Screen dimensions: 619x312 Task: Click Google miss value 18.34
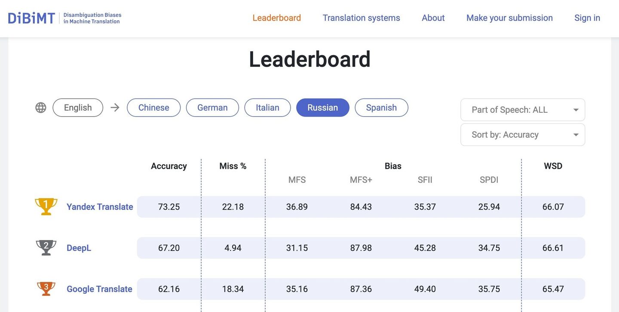233,289
